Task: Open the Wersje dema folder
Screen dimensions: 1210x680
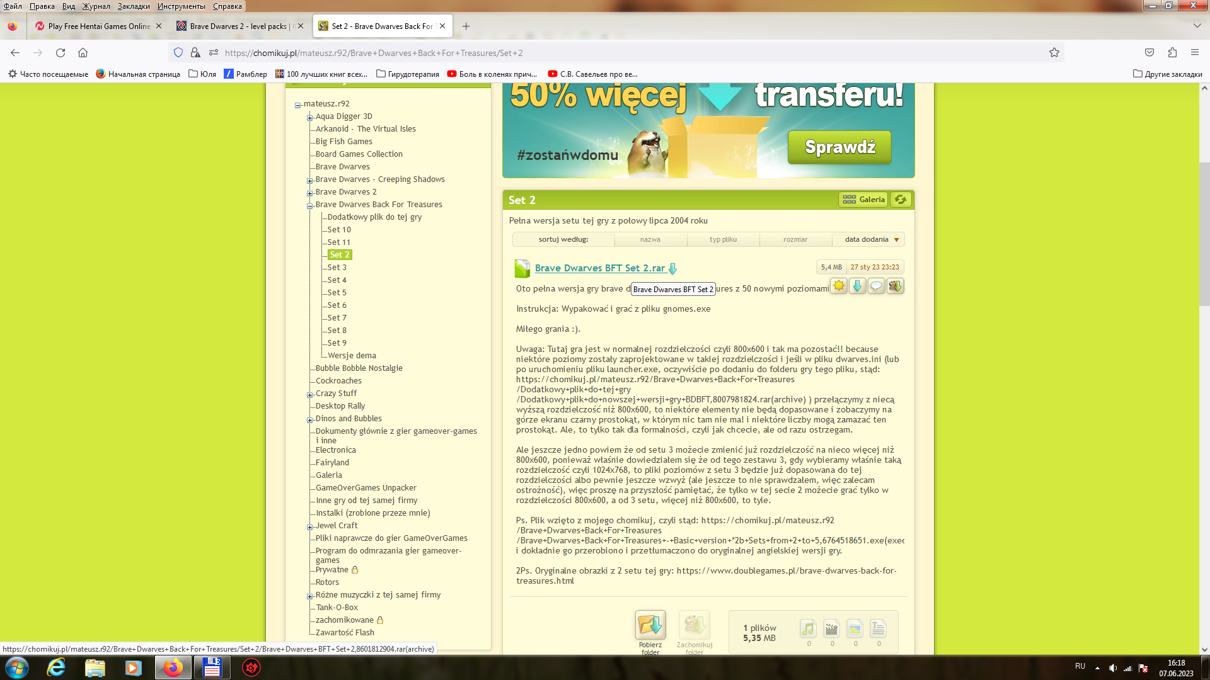Action: pos(352,356)
